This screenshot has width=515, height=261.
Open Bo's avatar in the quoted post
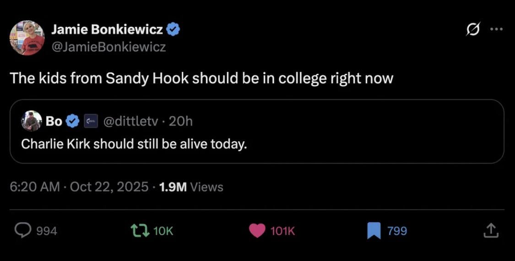coord(32,121)
